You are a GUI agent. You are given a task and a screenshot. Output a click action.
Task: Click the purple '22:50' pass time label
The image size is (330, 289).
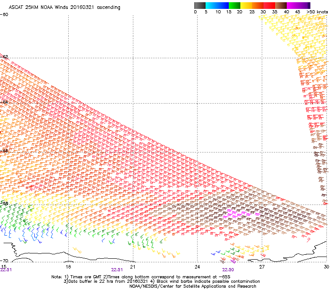228,270
